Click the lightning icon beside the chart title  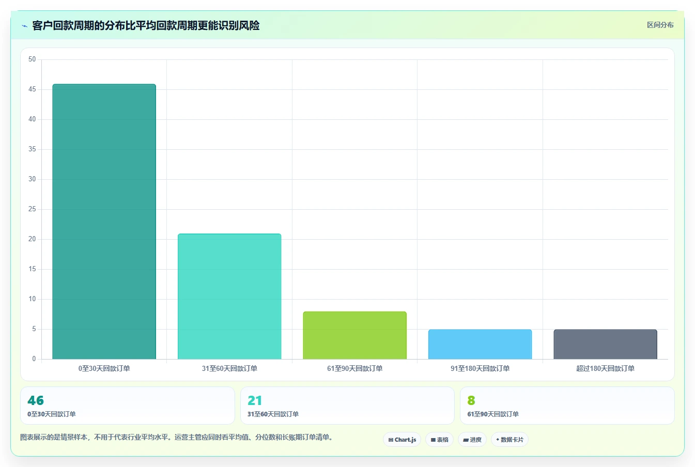coord(24,25)
